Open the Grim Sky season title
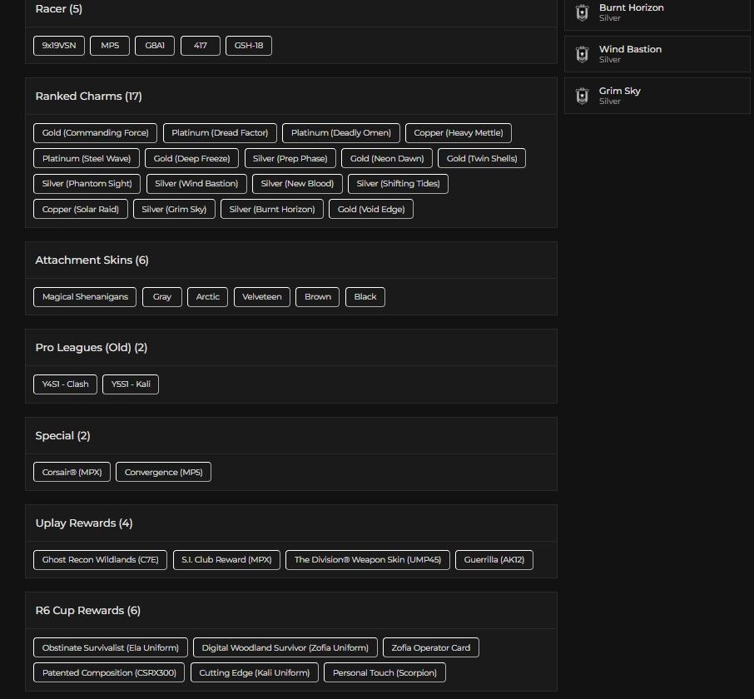 (x=620, y=91)
